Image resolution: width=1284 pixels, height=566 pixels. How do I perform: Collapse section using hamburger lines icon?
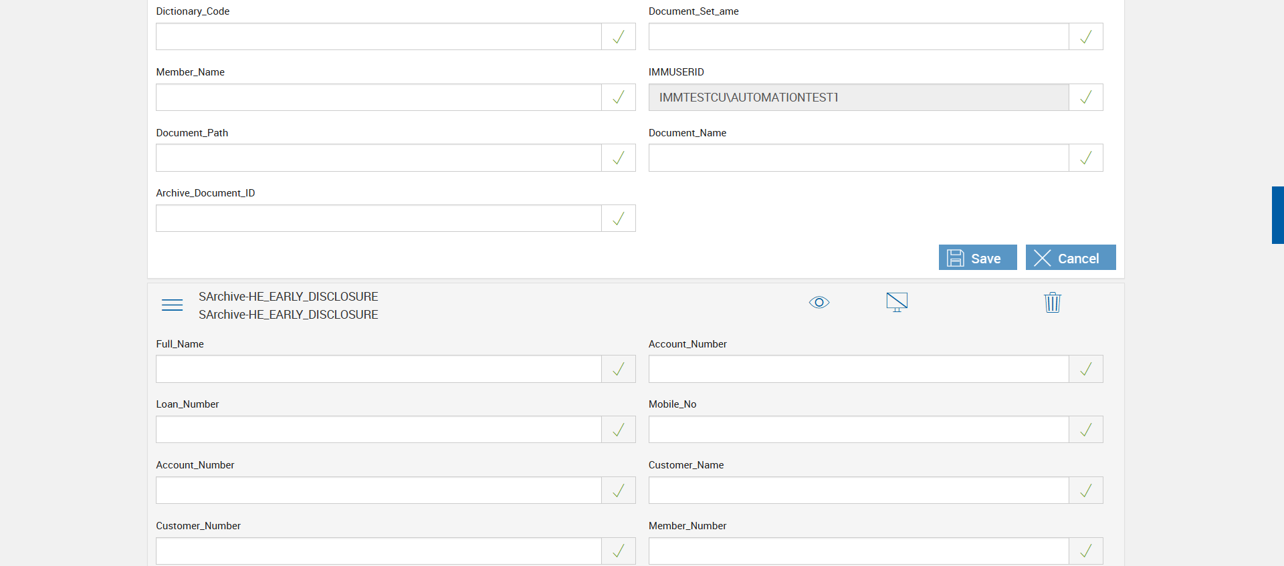[172, 305]
